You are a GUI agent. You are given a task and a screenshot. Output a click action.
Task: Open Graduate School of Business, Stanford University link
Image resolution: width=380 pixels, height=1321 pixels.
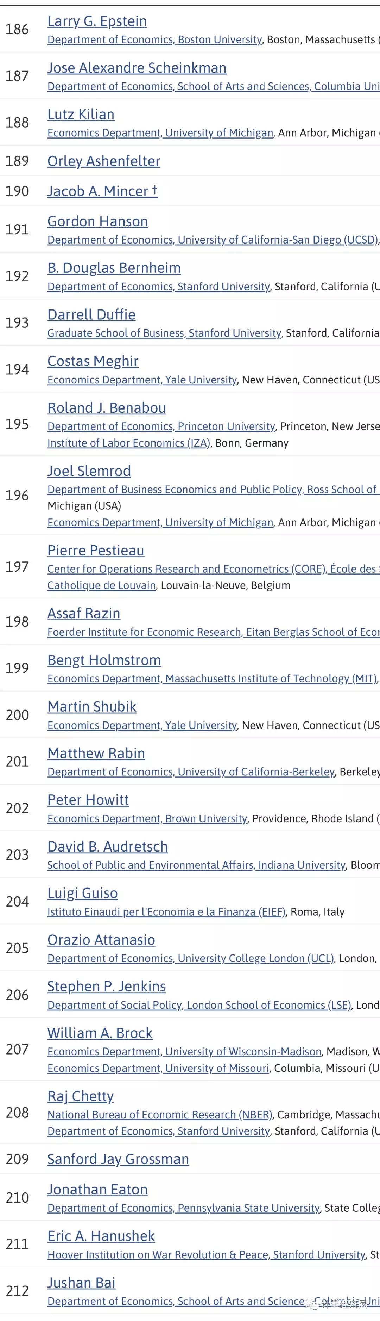click(x=164, y=333)
